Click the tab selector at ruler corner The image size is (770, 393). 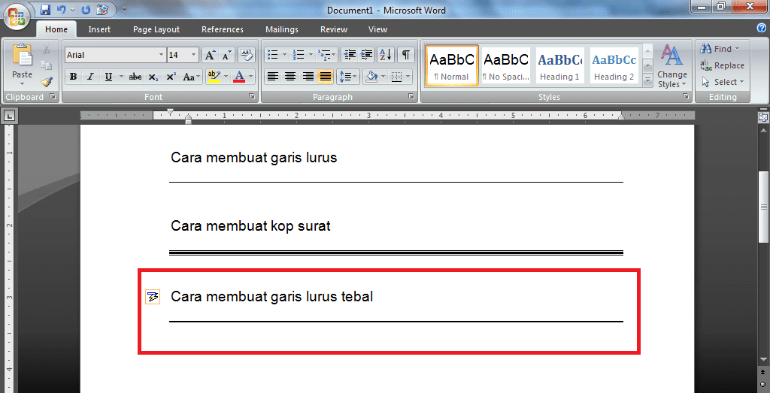coord(9,116)
